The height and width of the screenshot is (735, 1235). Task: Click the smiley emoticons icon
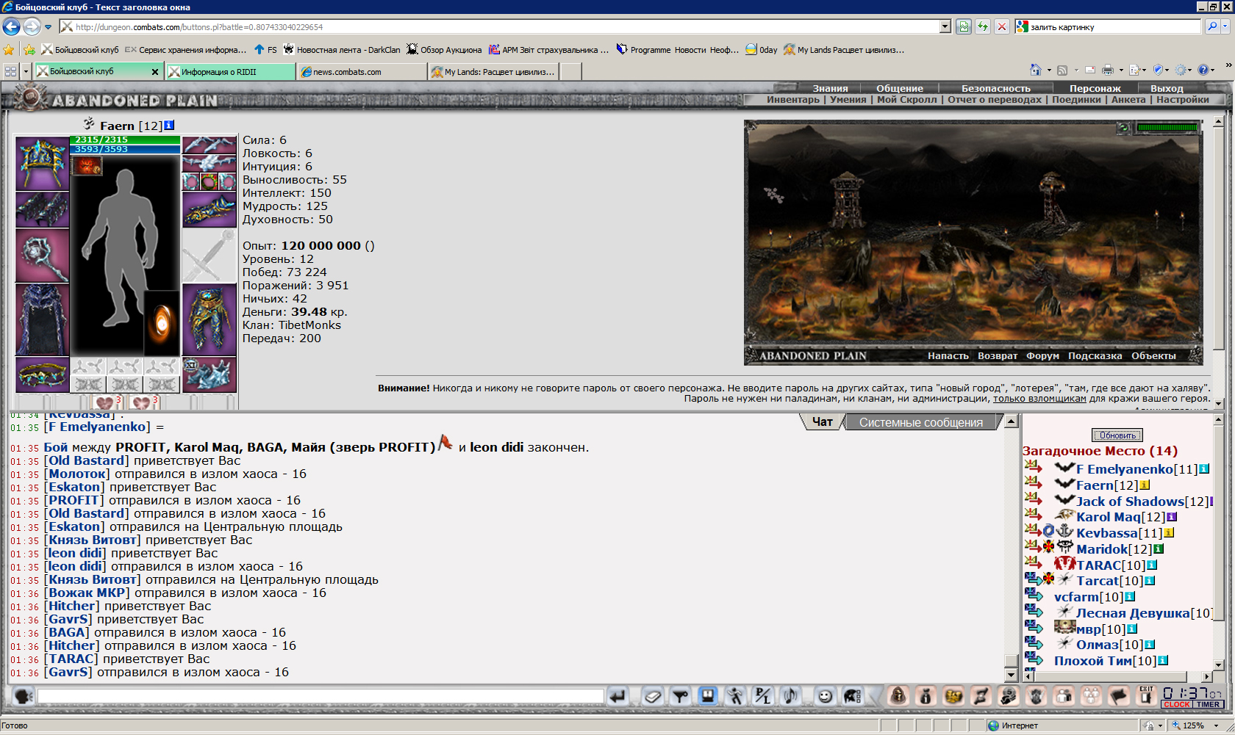825,695
